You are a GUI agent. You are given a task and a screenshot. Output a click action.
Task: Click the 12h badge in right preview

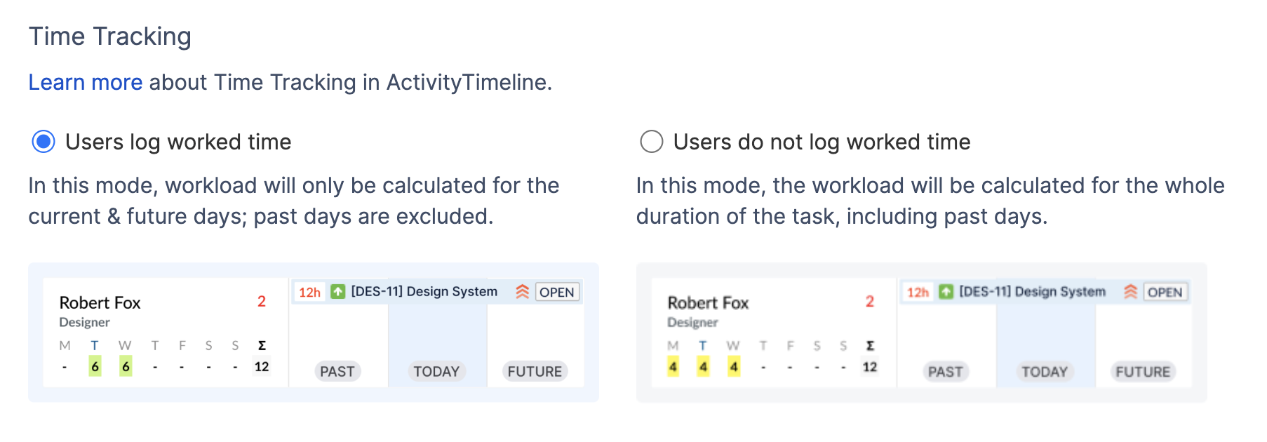pos(918,292)
